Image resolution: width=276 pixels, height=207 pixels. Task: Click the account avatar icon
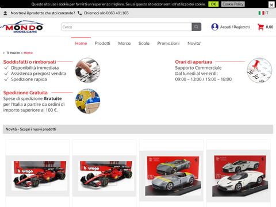coord(214,27)
